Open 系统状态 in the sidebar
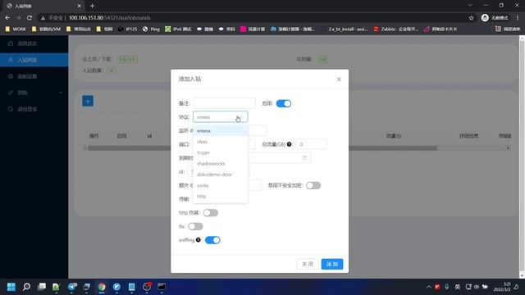The image size is (525, 295). coord(34,43)
